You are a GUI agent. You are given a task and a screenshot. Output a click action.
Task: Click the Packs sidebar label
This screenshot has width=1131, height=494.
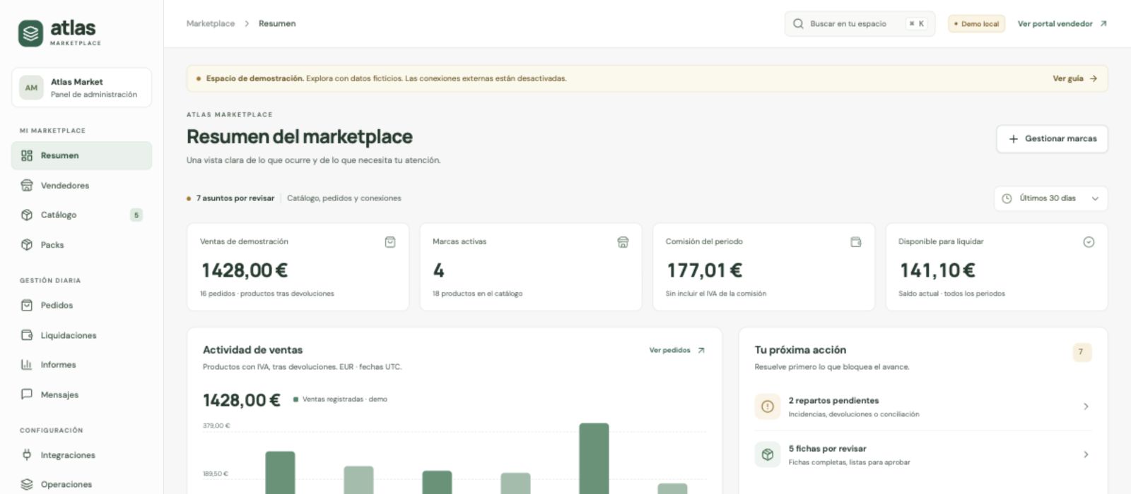point(52,245)
